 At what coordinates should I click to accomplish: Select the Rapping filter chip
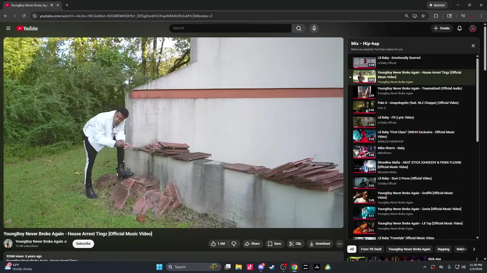pyautogui.click(x=443, y=249)
